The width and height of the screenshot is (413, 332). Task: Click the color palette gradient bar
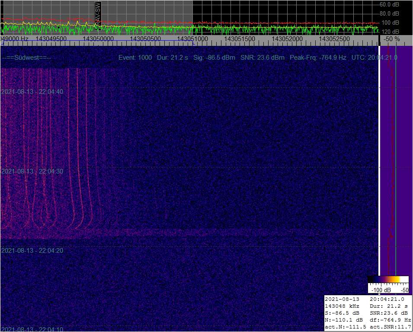click(388, 280)
